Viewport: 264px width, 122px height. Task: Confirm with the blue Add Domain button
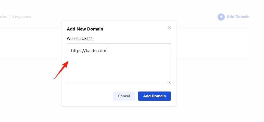pos(154,96)
